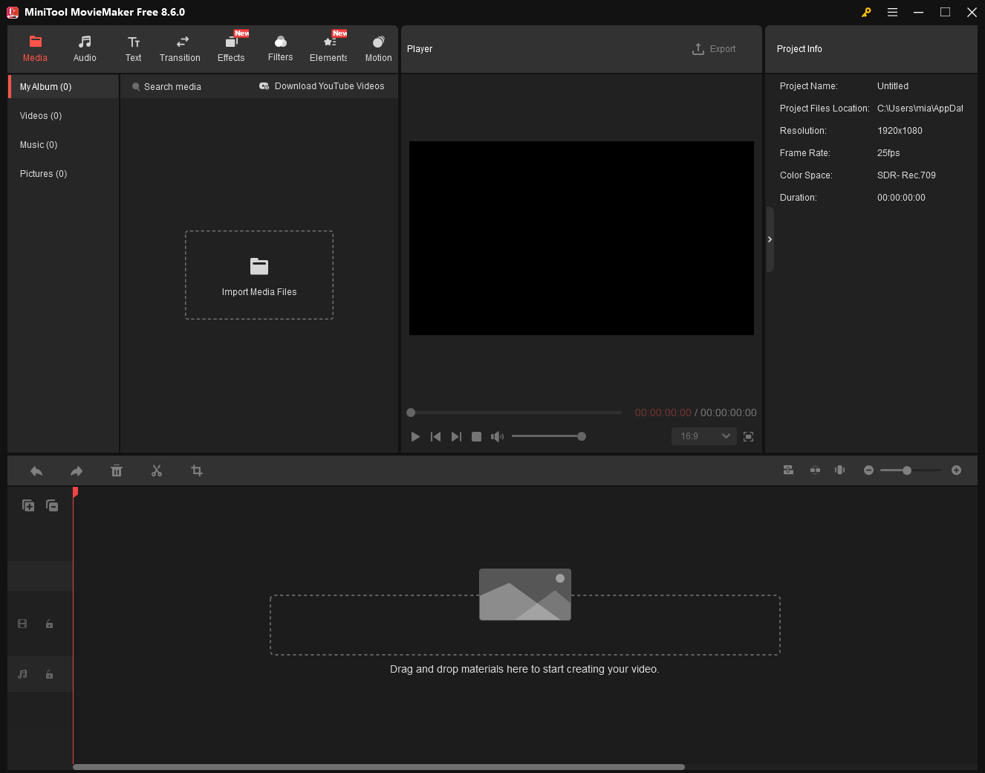Click the Export button
The height and width of the screenshot is (773, 985).
tap(714, 49)
